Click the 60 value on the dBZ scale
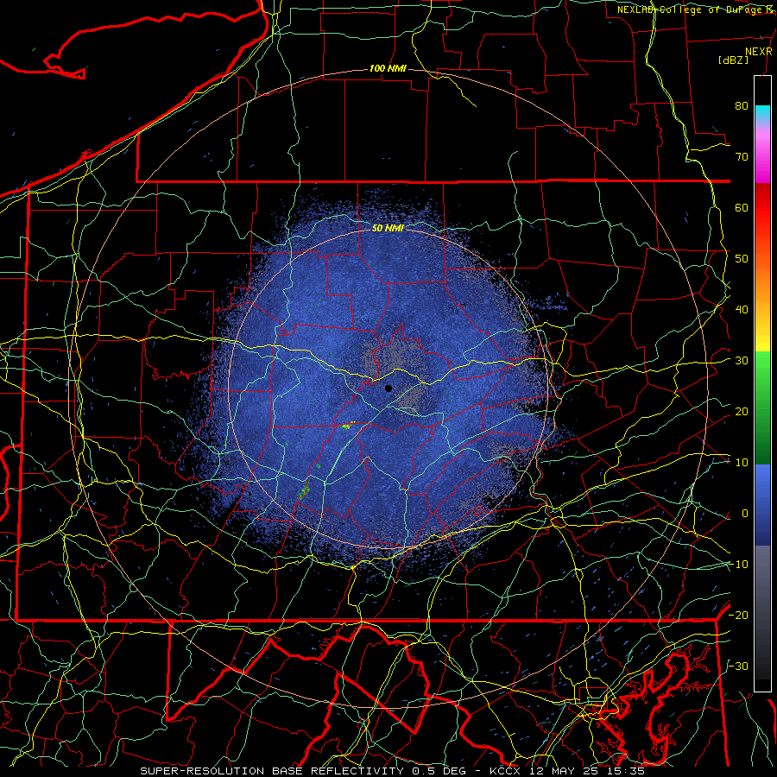The image size is (777, 777). coord(742,208)
